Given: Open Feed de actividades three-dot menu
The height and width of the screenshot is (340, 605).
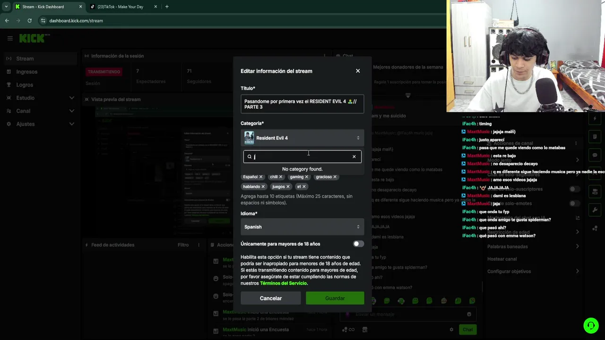Looking at the screenshot, I should [x=199, y=245].
